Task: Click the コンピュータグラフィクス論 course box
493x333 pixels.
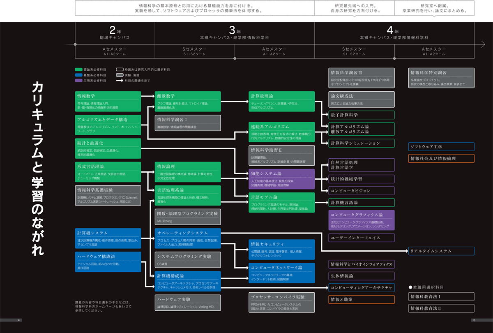Action: pos(362,220)
